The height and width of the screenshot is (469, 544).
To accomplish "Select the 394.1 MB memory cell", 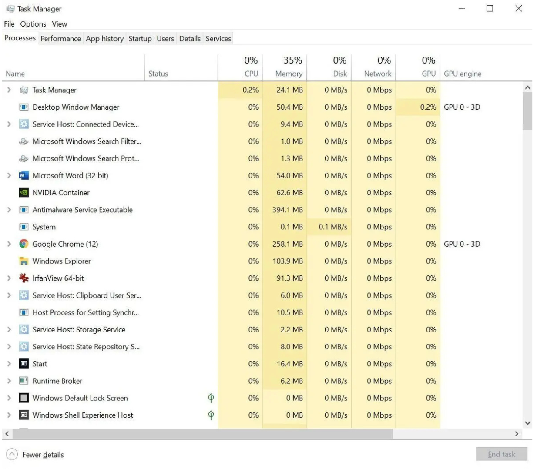I will pyautogui.click(x=285, y=210).
